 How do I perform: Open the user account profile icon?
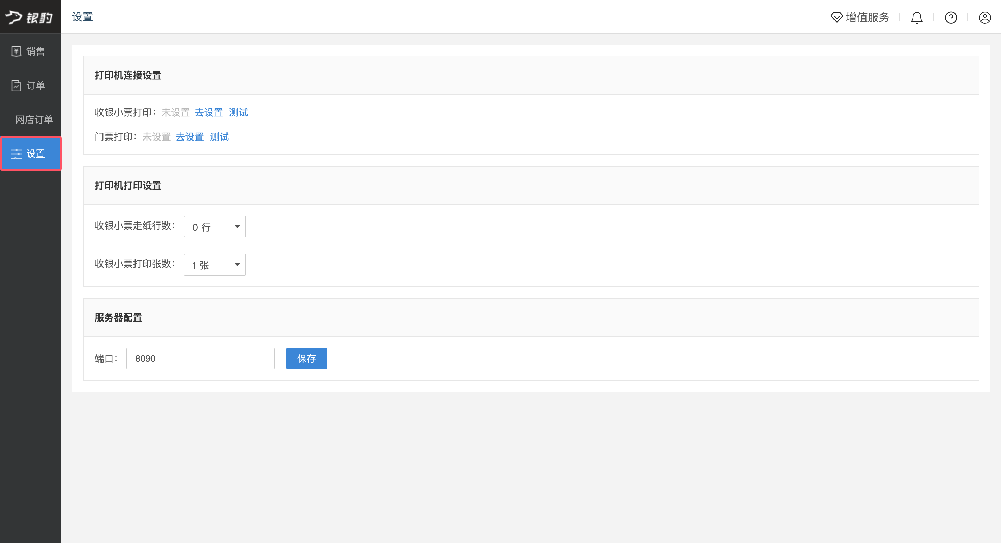point(985,17)
